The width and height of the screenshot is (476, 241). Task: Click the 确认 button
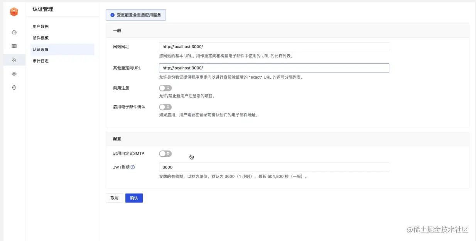click(134, 198)
